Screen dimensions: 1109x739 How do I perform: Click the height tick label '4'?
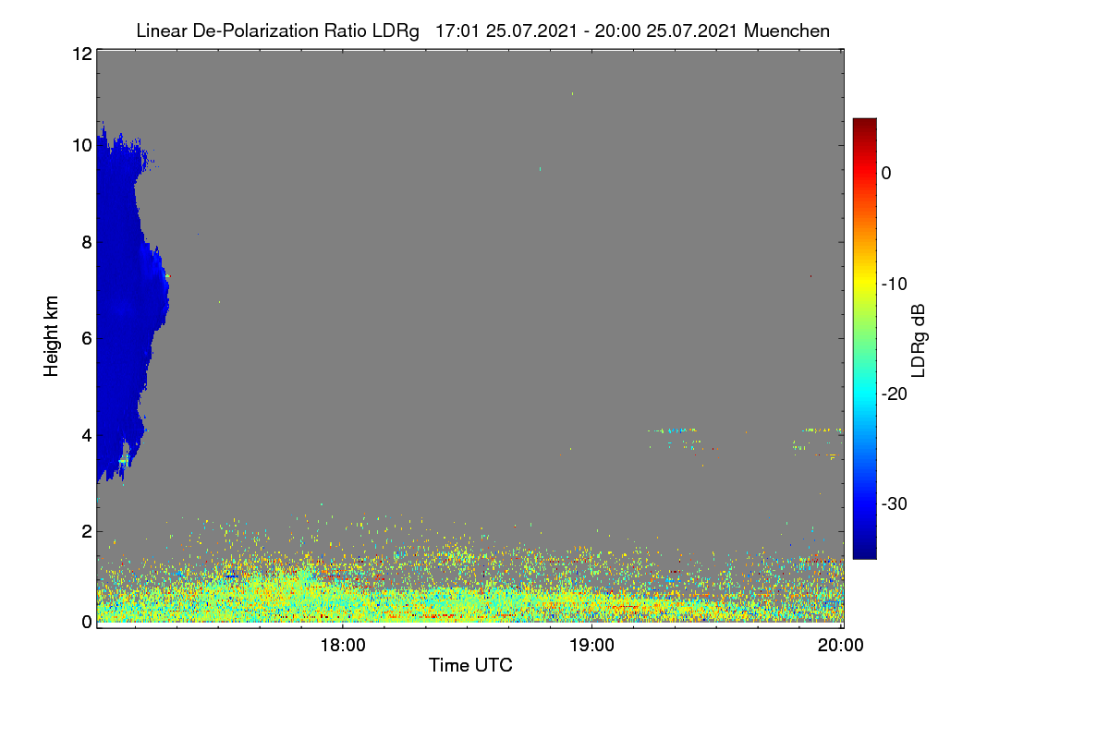coord(86,435)
